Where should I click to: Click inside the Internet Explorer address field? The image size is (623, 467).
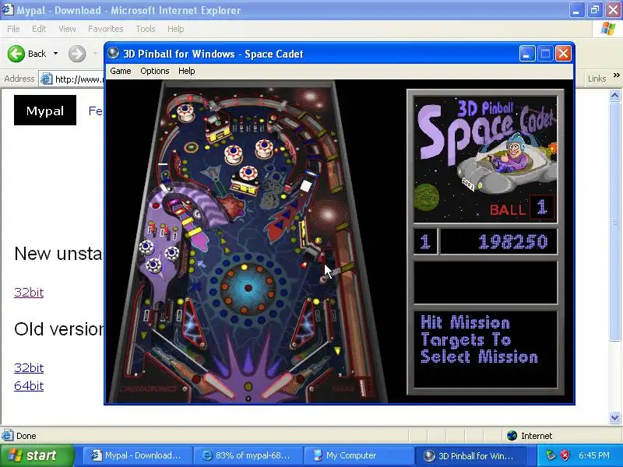tap(78, 79)
